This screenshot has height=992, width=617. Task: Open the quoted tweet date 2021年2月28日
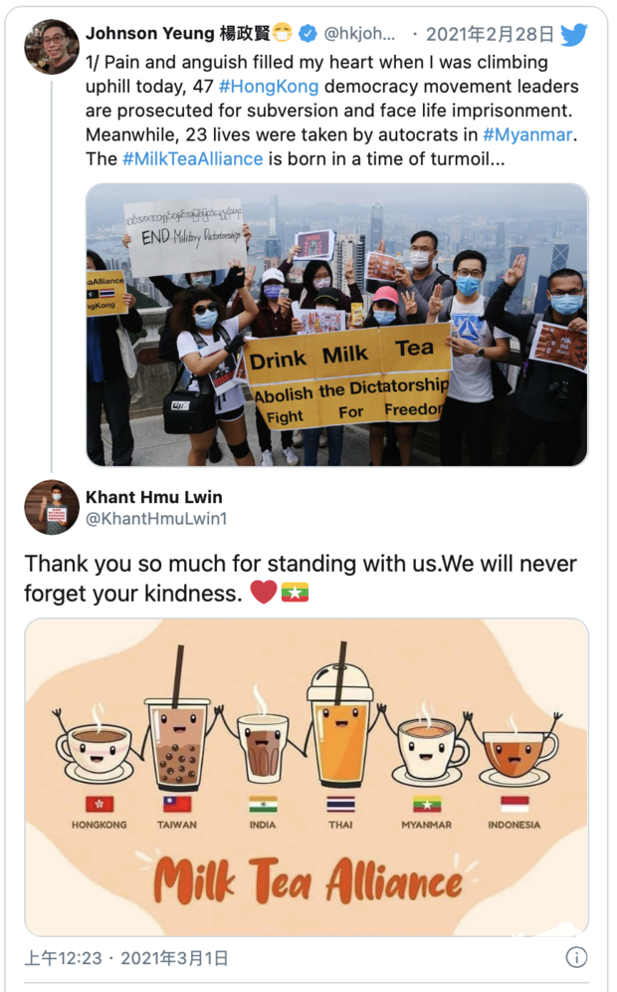click(490, 34)
